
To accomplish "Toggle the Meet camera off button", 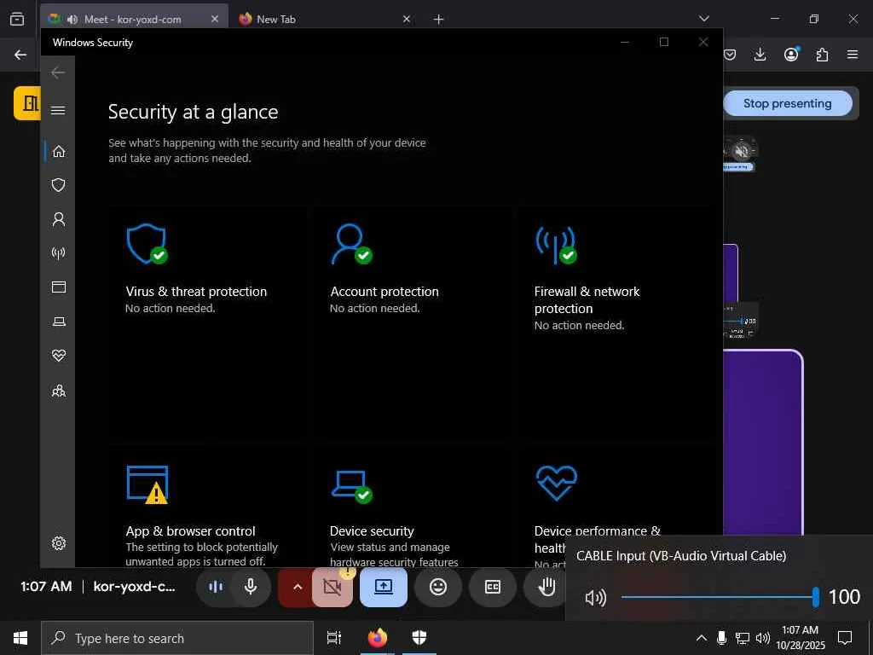I will point(332,587).
